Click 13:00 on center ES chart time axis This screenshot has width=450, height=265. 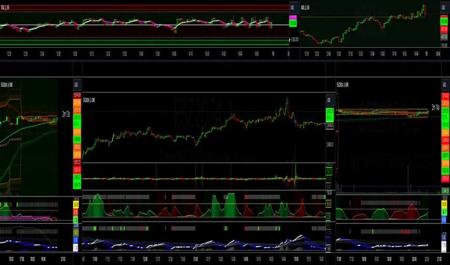point(196,259)
